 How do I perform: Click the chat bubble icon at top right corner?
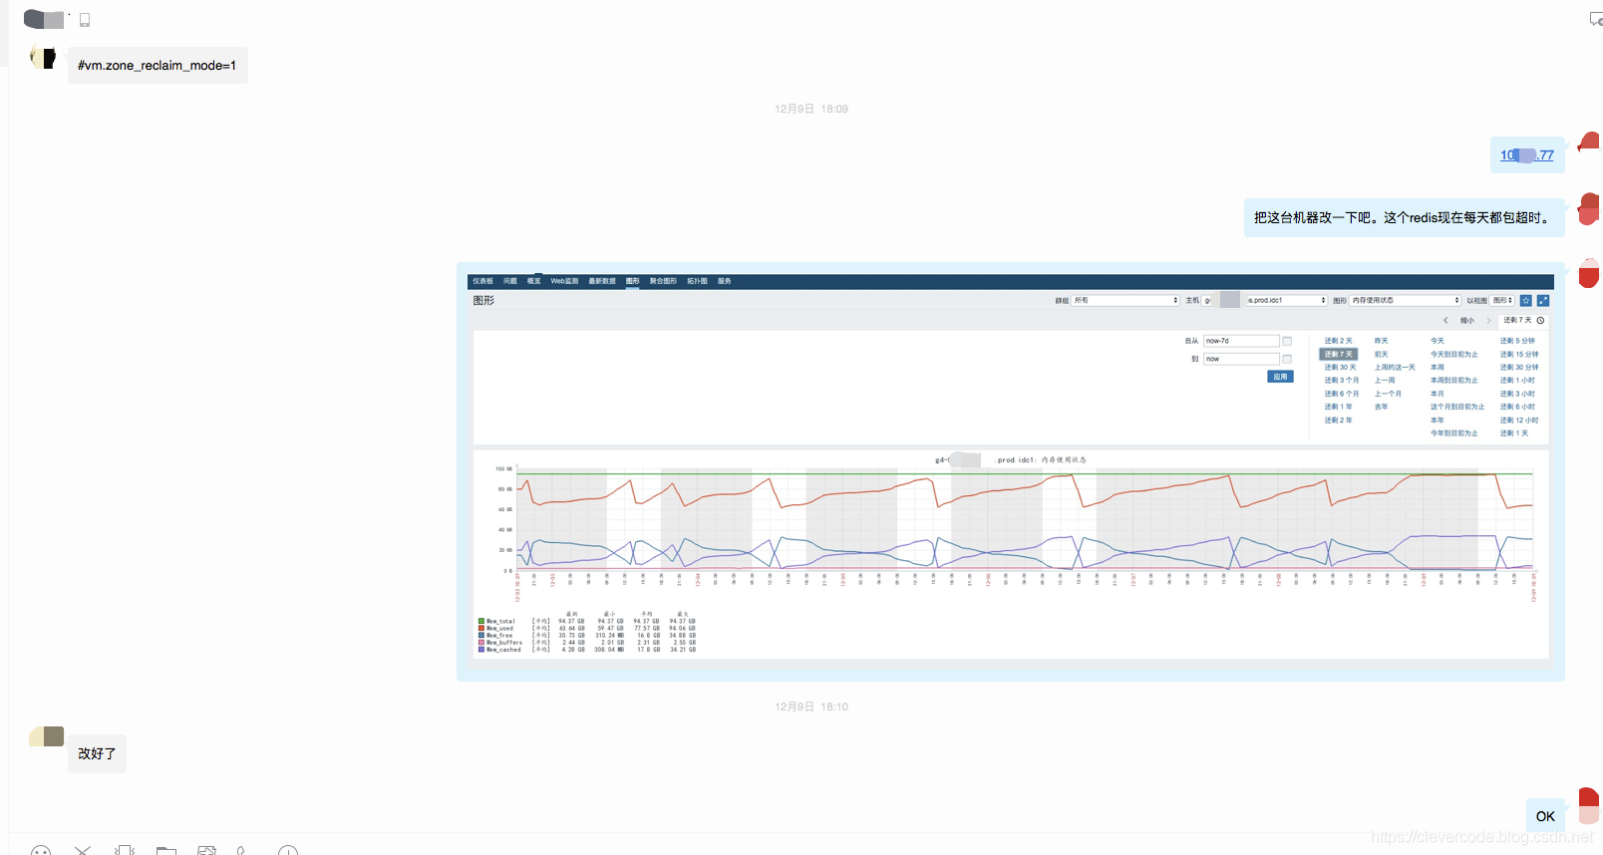[x=1595, y=19]
